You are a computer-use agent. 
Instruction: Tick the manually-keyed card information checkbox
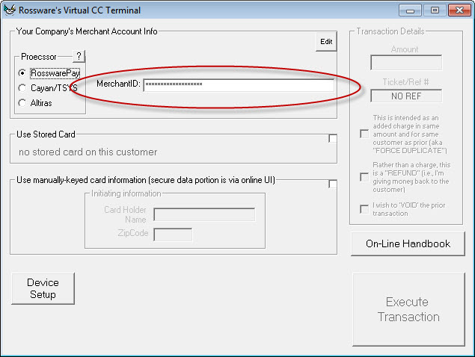tap(332, 184)
